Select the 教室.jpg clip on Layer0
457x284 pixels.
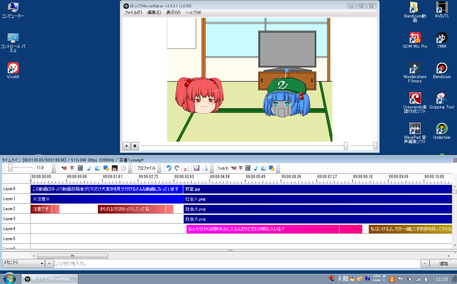click(x=318, y=189)
